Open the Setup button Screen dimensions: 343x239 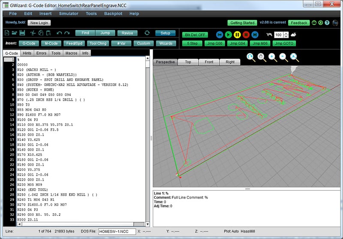pos(165,33)
